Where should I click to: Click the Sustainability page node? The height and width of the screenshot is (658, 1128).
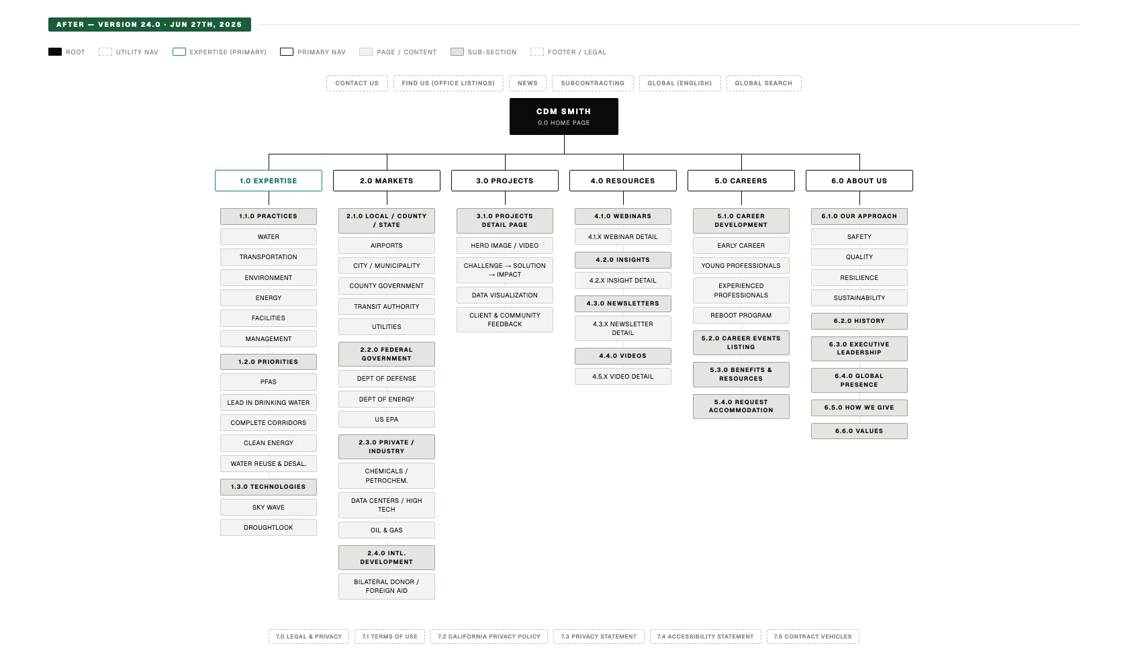859,298
